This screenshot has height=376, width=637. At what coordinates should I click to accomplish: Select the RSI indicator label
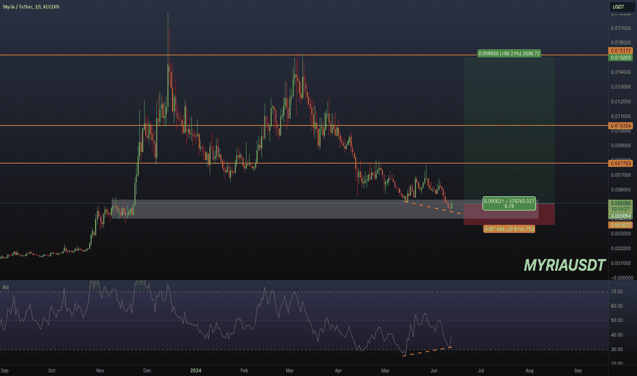pos(5,287)
